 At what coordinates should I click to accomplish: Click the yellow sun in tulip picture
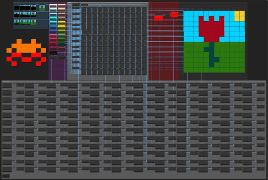(240, 16)
